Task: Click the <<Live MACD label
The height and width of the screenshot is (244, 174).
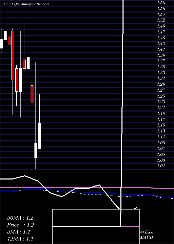Action: click(147, 235)
